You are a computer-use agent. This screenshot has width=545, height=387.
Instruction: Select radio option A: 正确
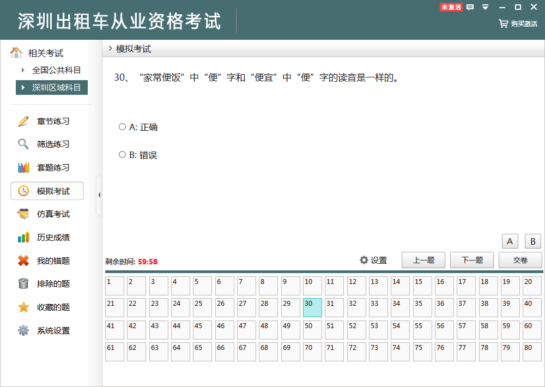pos(122,127)
